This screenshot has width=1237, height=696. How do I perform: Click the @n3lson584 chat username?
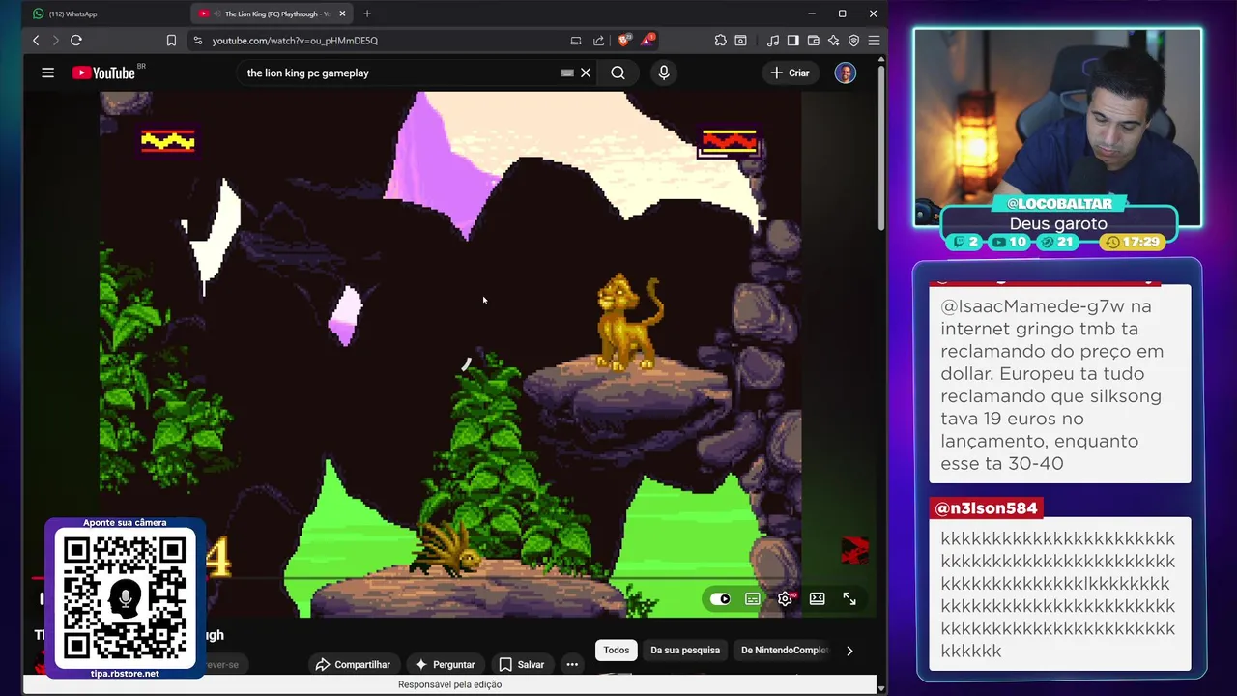tap(986, 508)
